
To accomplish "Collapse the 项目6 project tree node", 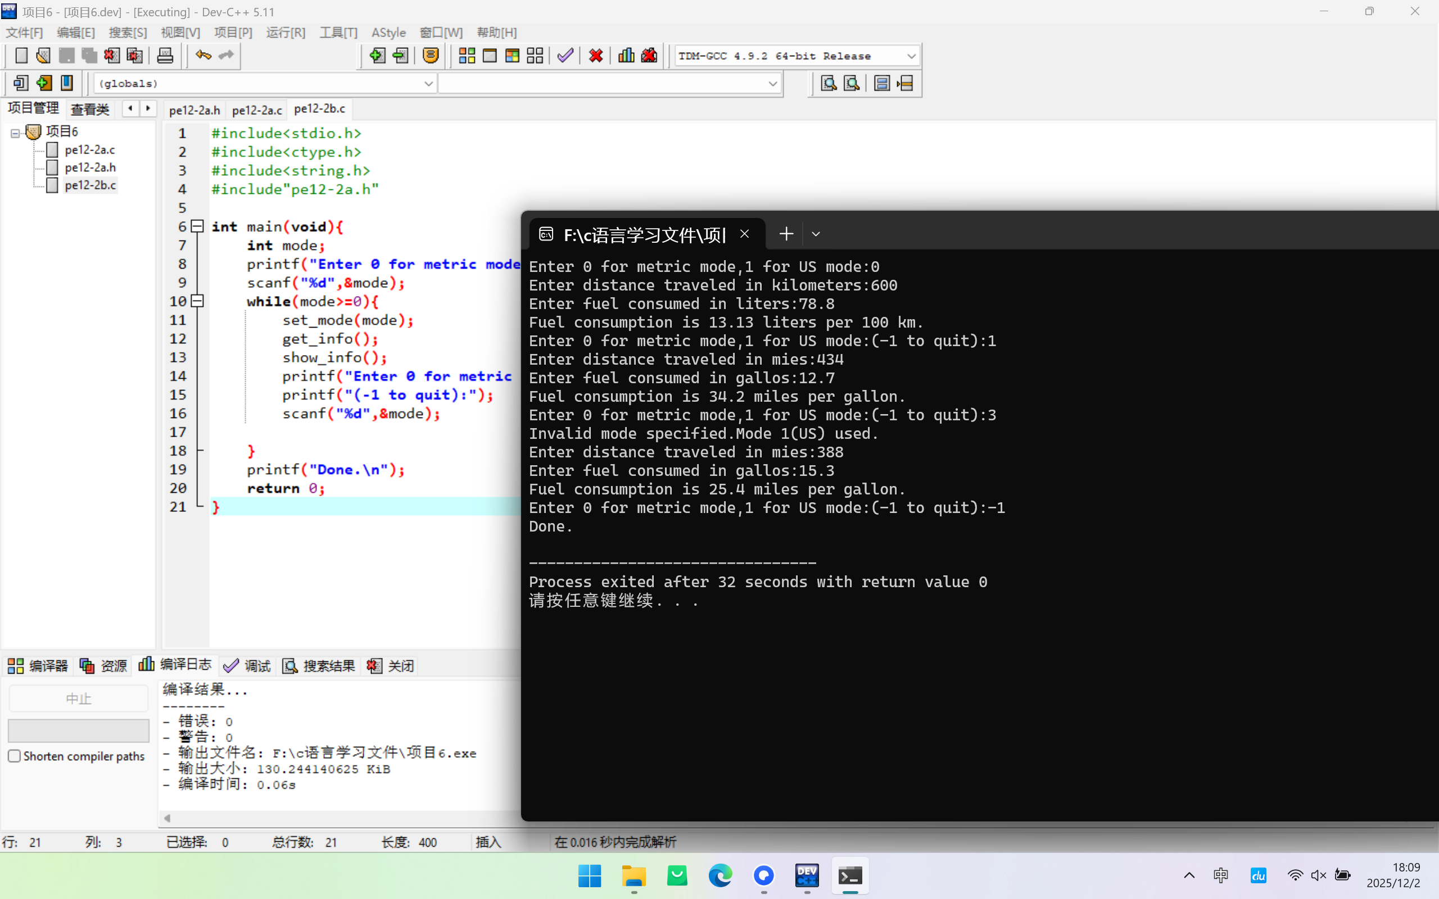I will [16, 133].
